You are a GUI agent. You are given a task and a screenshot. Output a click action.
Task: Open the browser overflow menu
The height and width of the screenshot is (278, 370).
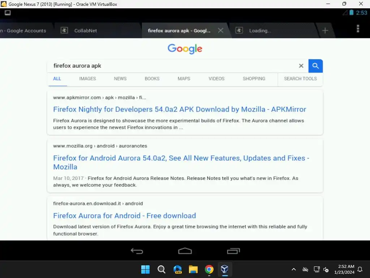pos(358,29)
